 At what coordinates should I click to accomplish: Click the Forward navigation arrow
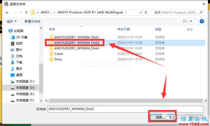15,13
